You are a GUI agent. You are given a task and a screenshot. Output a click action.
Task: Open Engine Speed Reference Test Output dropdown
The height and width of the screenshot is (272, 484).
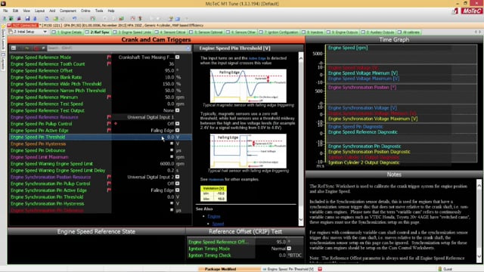click(178, 110)
